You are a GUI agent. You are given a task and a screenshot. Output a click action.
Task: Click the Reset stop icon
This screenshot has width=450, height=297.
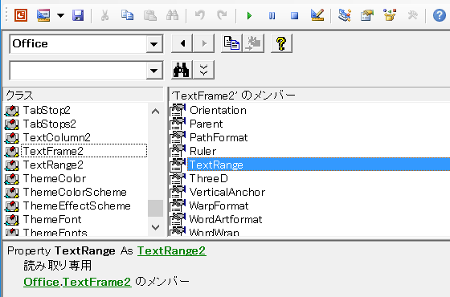294,15
